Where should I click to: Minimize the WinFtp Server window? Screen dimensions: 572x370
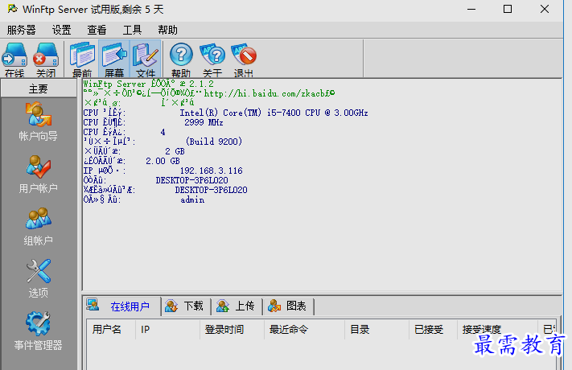pos(471,9)
